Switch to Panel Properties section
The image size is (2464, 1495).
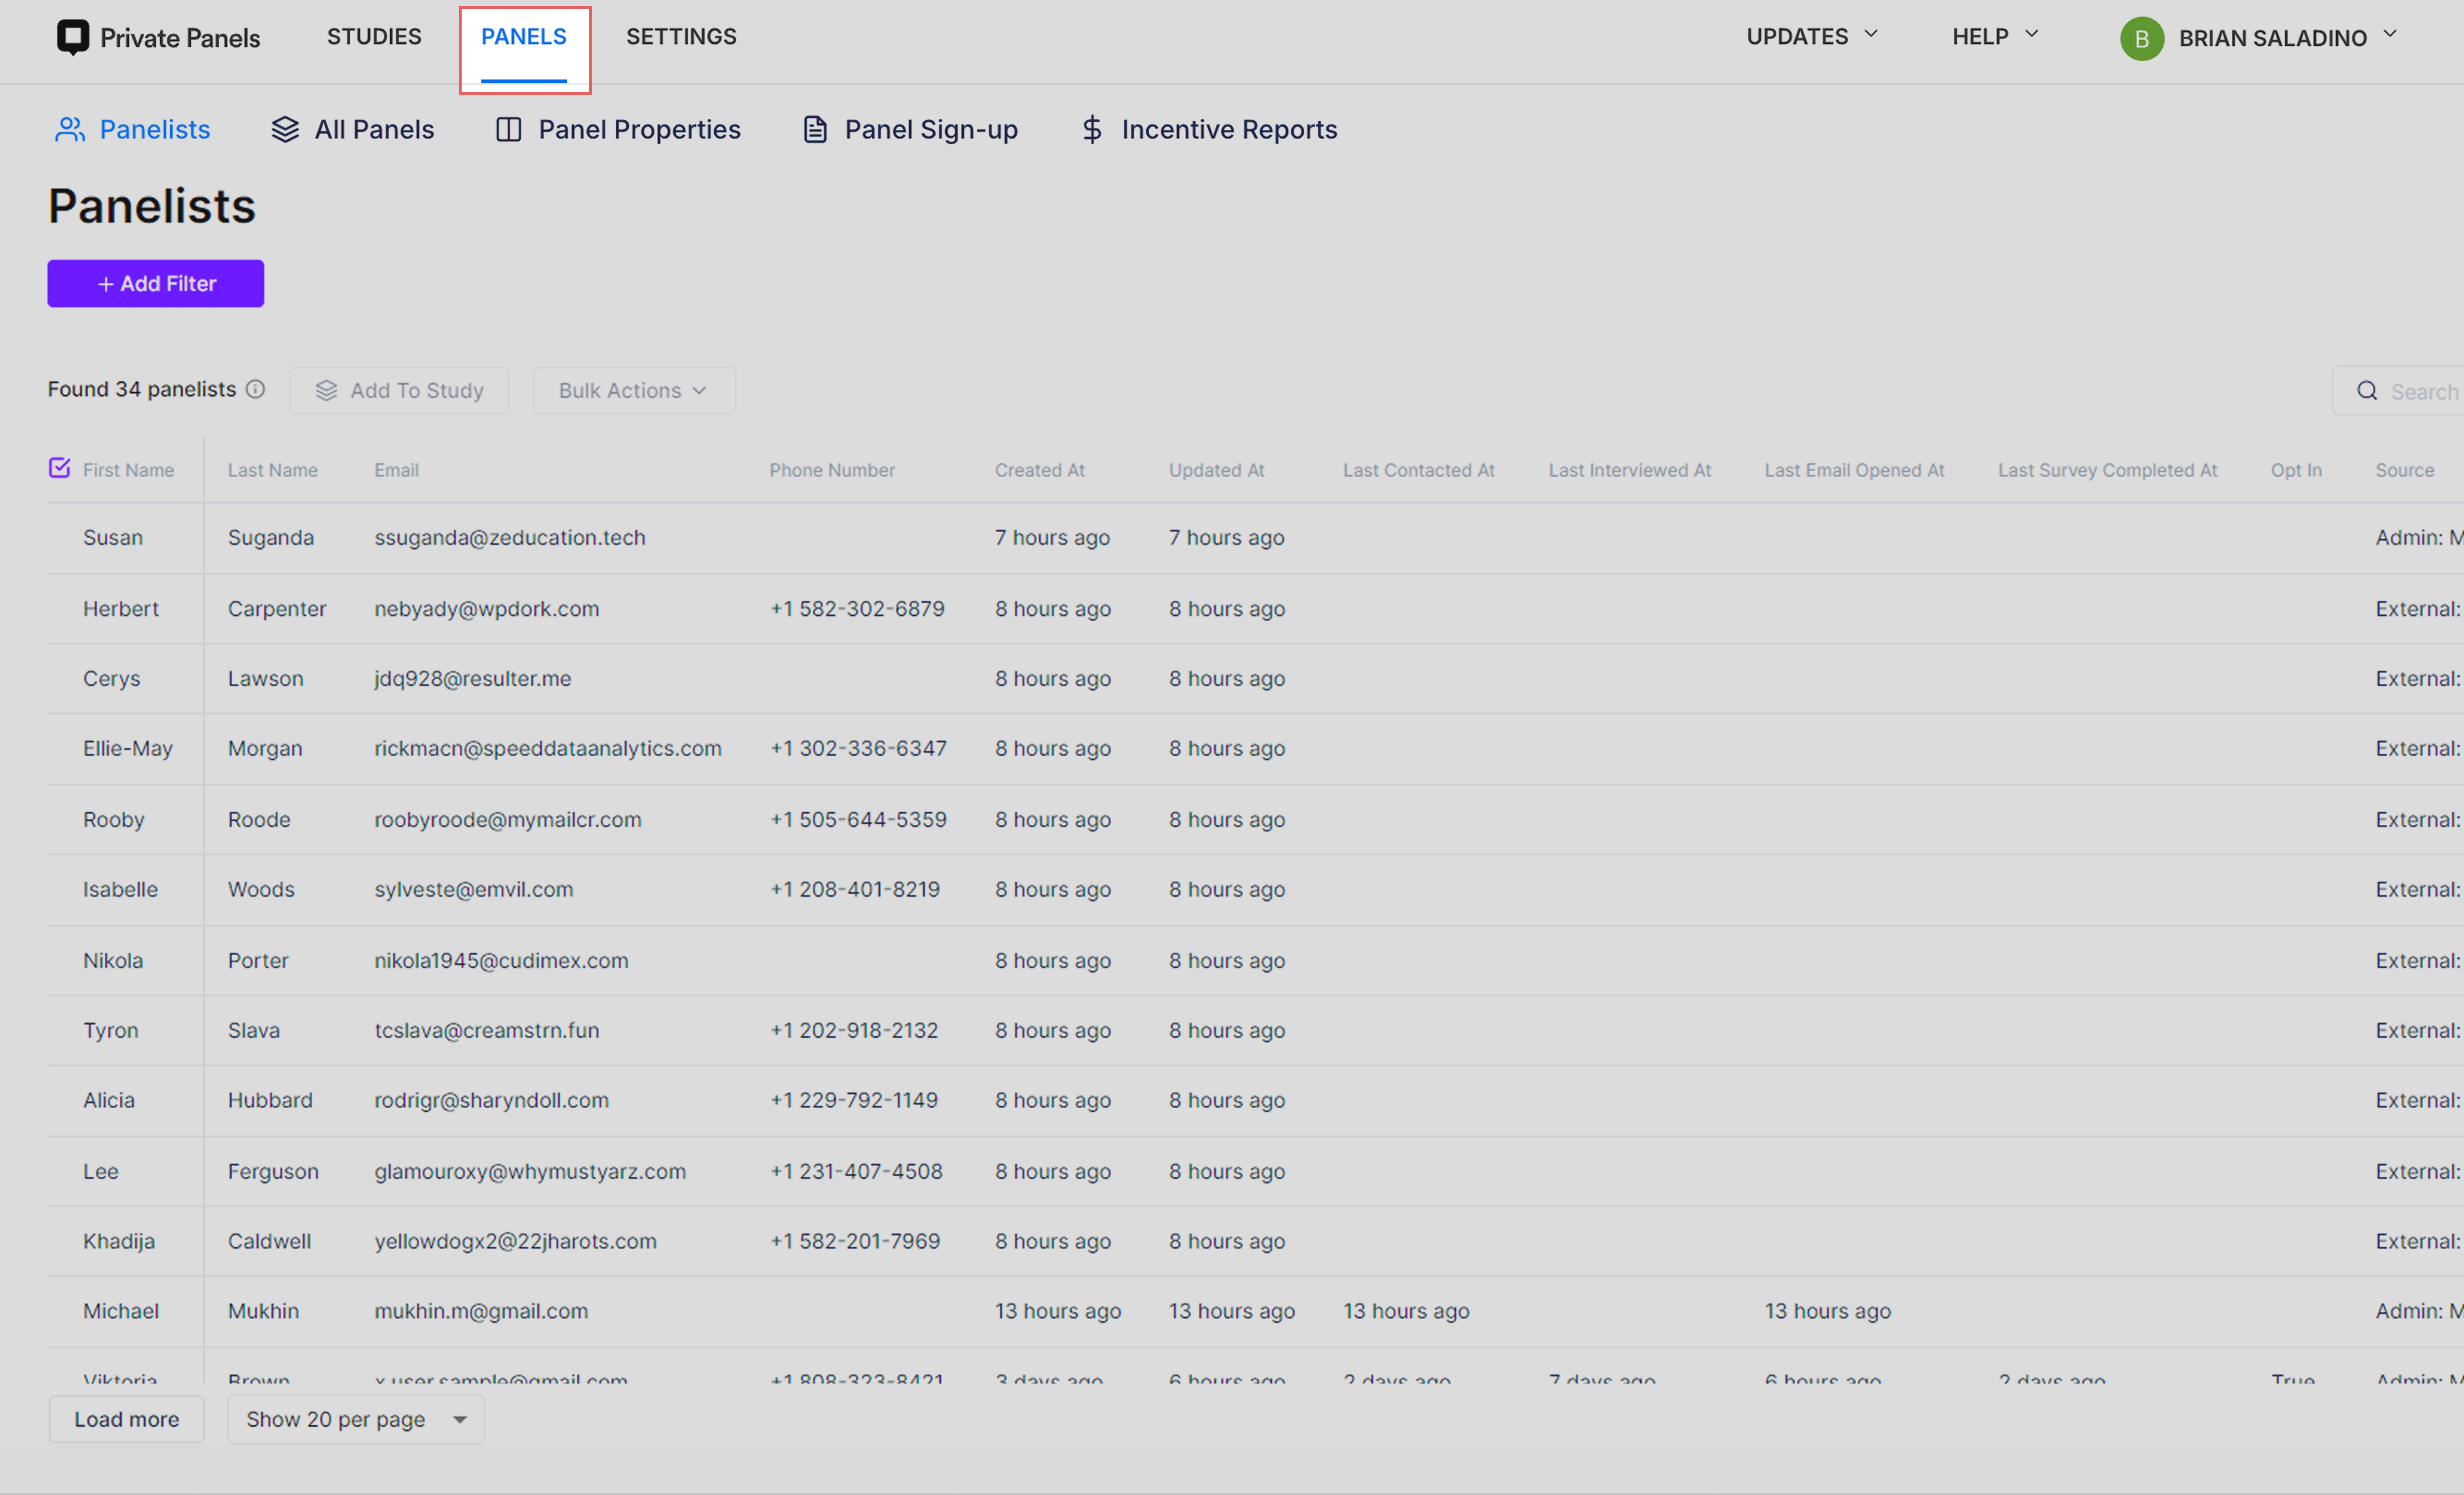pos(618,130)
